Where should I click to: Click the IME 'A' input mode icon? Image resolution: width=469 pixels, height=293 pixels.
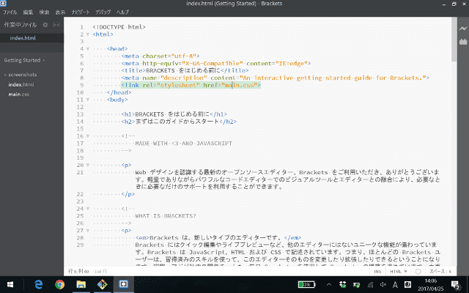[x=395, y=285]
